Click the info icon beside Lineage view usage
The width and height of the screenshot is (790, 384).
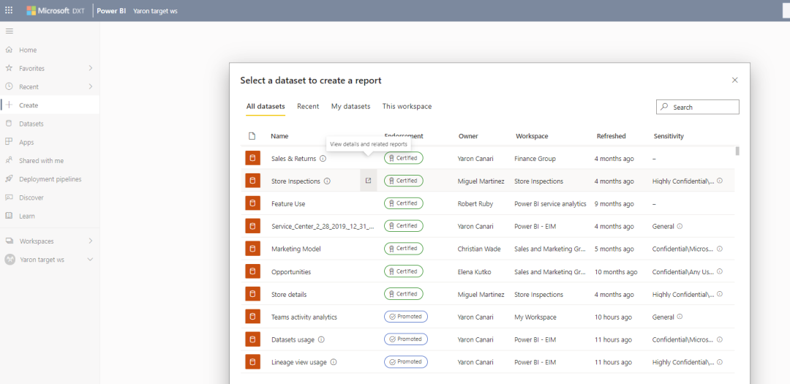(x=334, y=362)
